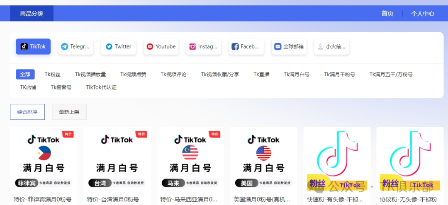The width and height of the screenshot is (448, 205).
Task: Open the 台湾 满月白号 product thumbnail
Action: coord(117,160)
